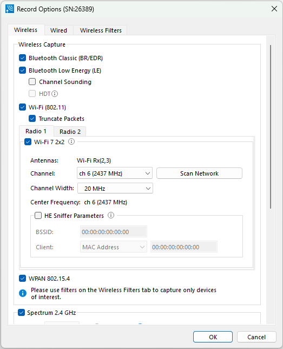The image size is (283, 349).
Task: Open the Client MAC Address dropdown
Action: point(114,247)
